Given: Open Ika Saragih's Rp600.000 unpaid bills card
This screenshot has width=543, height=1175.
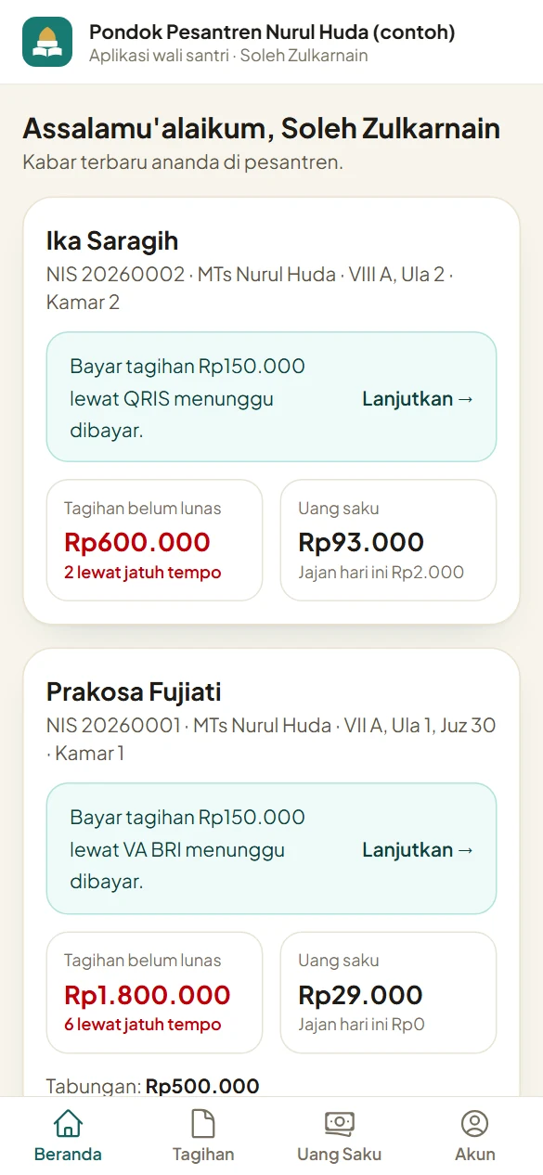Looking at the screenshot, I should point(154,540).
